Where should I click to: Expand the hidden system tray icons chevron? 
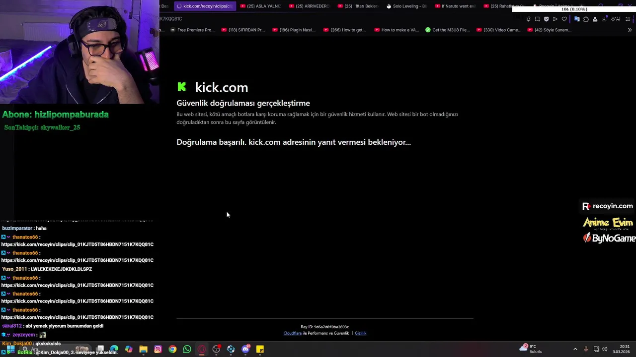click(x=575, y=349)
